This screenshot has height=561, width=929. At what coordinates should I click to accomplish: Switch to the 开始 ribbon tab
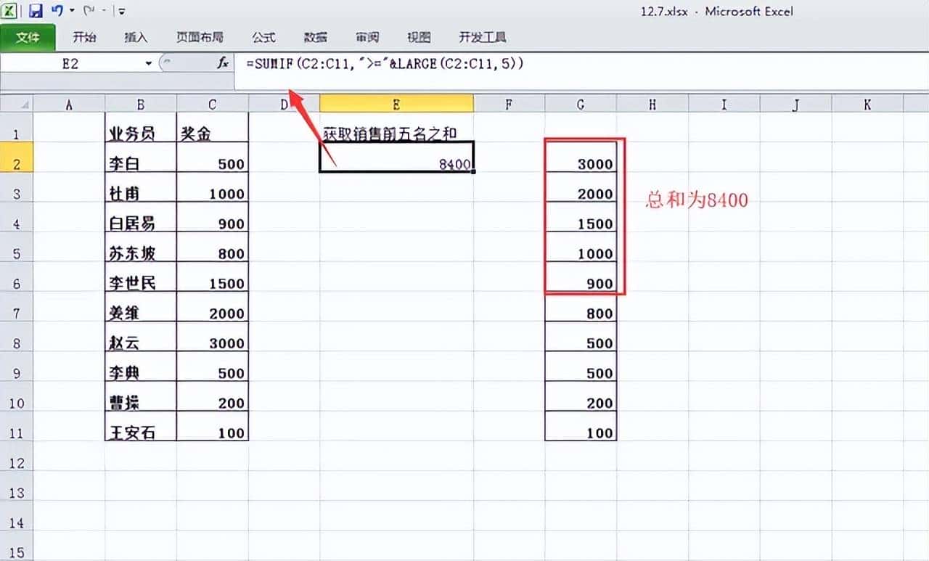84,37
